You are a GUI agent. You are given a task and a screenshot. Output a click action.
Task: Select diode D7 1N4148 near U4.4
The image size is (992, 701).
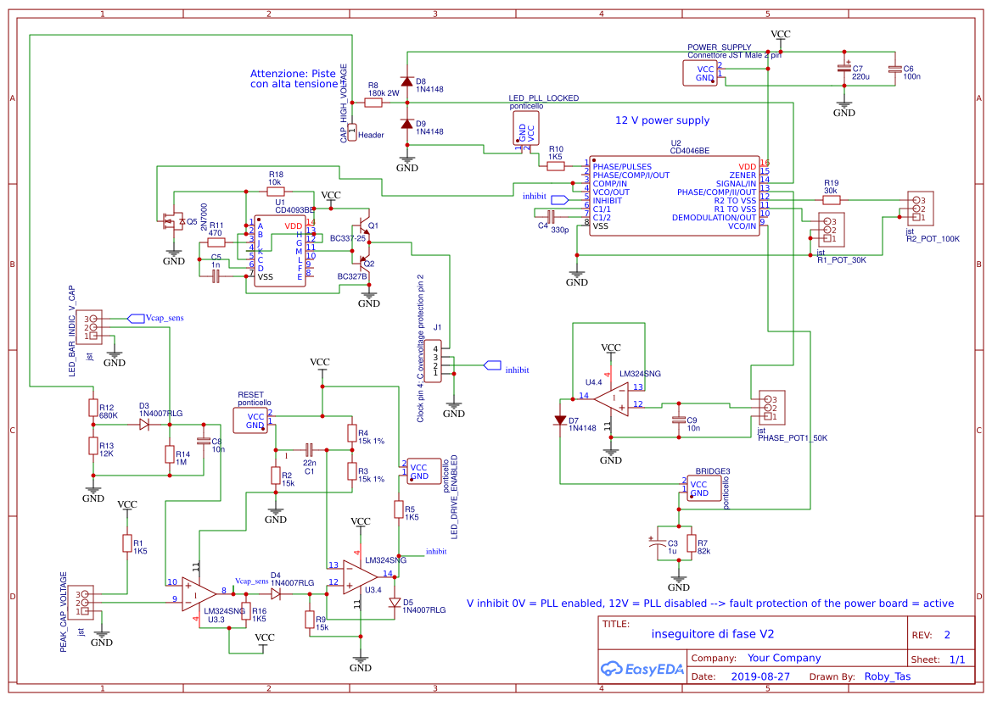(x=560, y=418)
